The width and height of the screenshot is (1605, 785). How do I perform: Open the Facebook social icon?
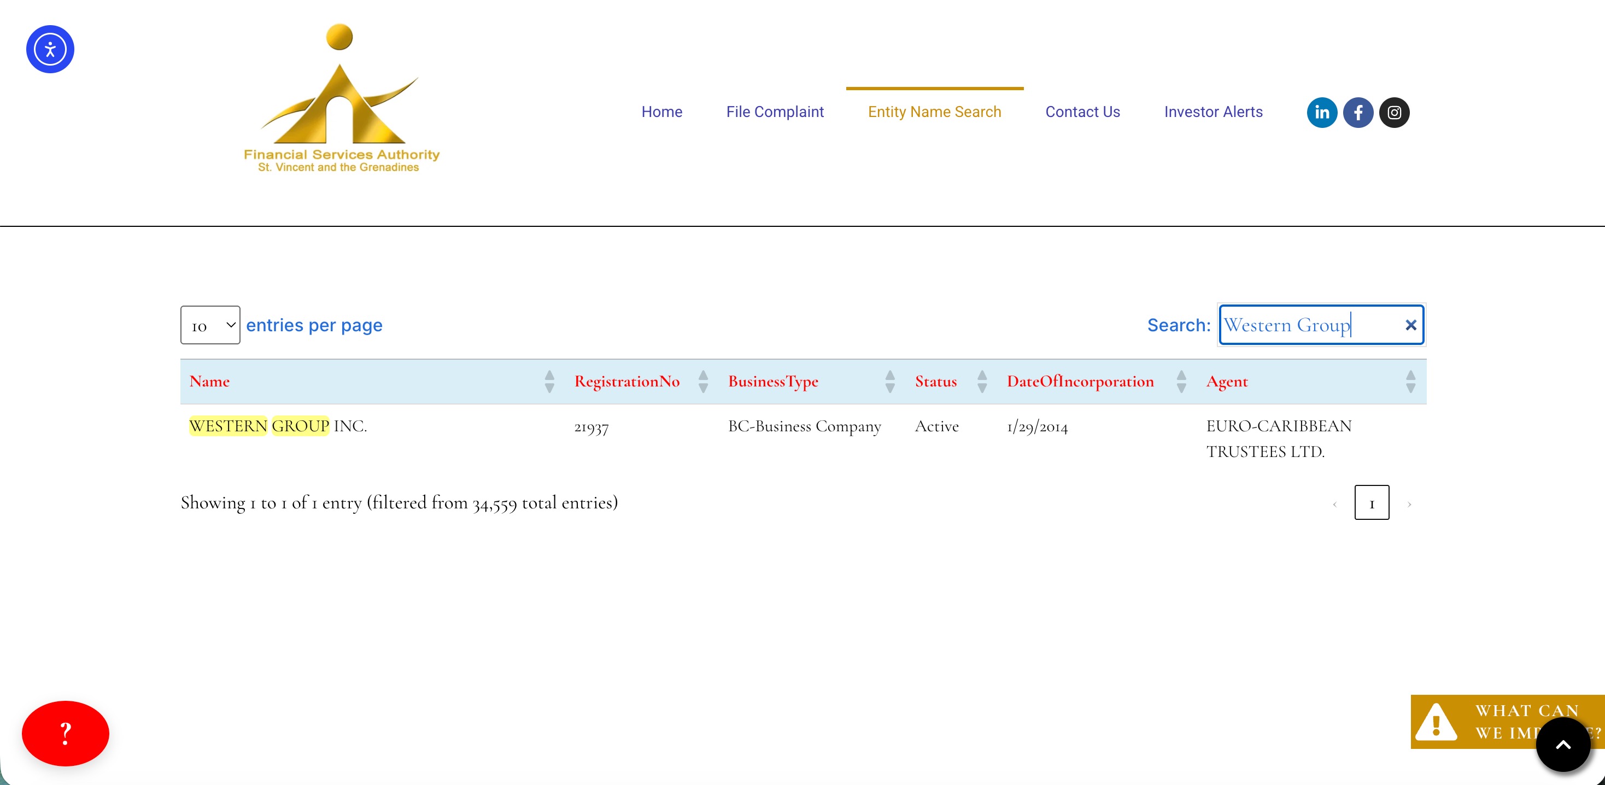(1358, 112)
